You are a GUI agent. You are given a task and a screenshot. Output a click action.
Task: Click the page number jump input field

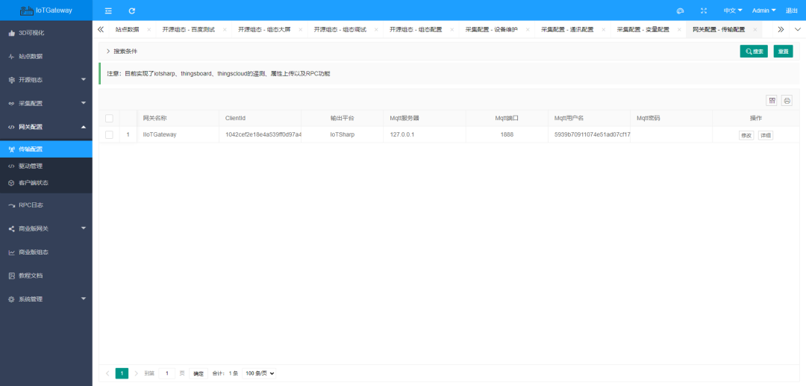click(167, 373)
